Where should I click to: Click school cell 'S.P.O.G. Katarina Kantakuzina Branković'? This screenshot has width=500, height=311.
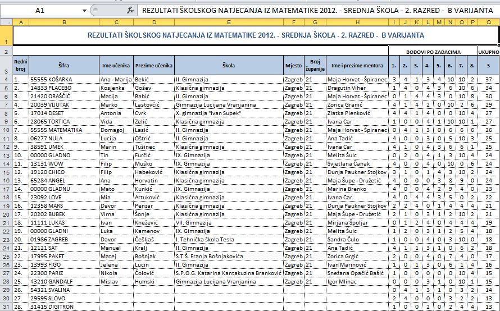(x=229, y=273)
